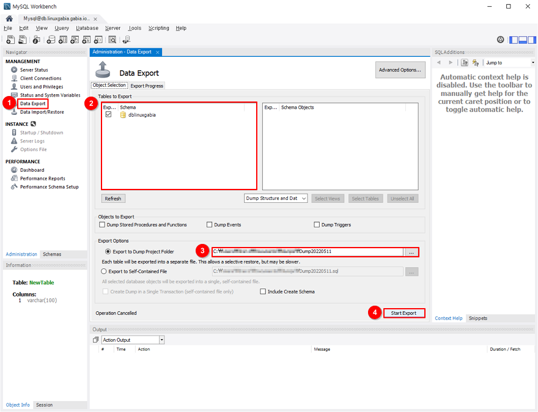Open Dump Structure and Data dropdown
538x412 pixels.
276,198
